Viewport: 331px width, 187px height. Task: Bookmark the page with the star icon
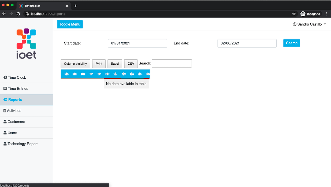(294, 14)
